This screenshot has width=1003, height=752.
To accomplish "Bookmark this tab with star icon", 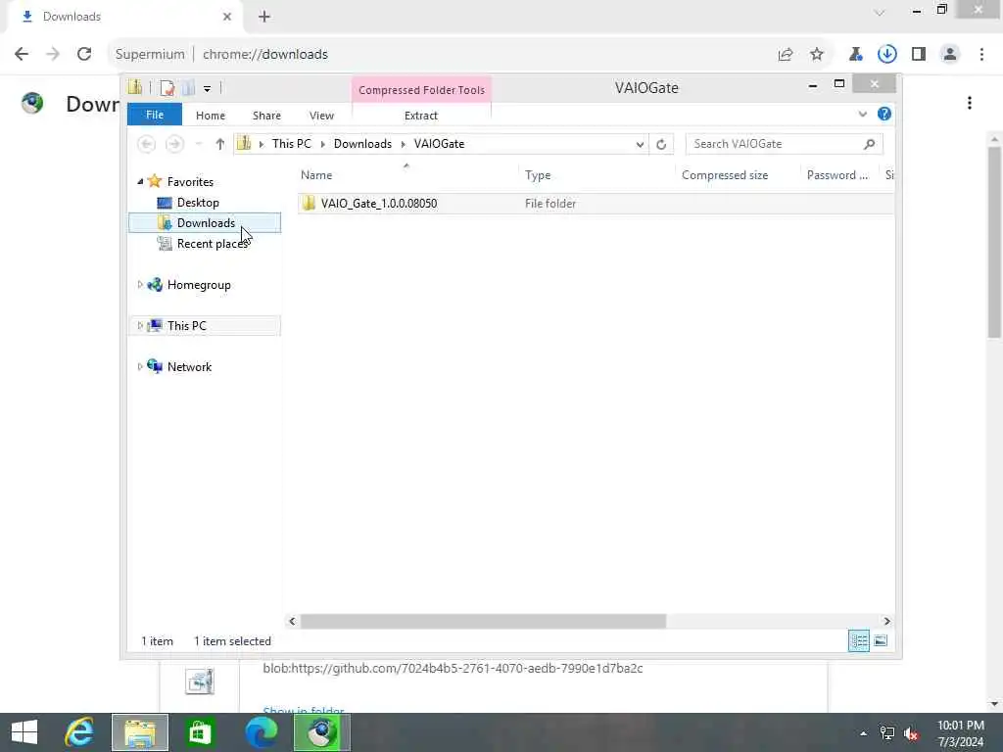I will [x=817, y=55].
